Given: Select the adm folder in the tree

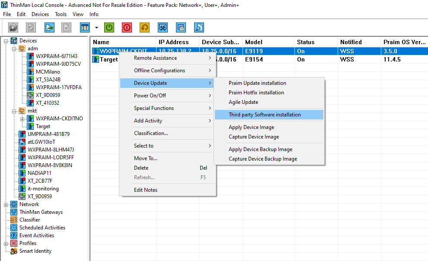Looking at the screenshot, I should tap(33, 48).
